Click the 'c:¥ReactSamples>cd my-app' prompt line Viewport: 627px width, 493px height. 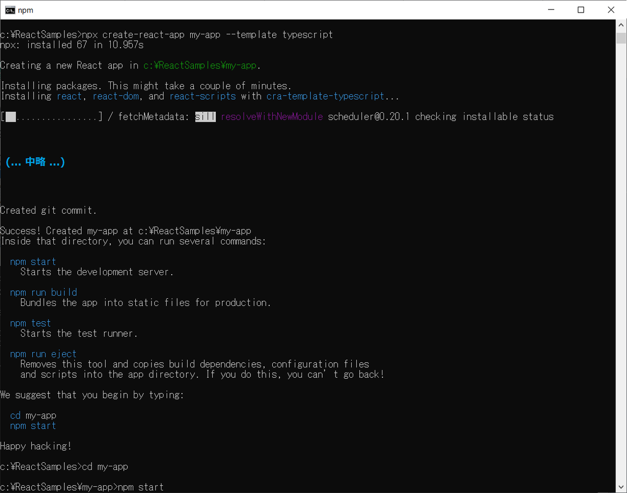[x=64, y=467]
